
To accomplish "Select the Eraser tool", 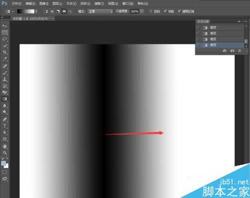I will click(x=5, y=92).
